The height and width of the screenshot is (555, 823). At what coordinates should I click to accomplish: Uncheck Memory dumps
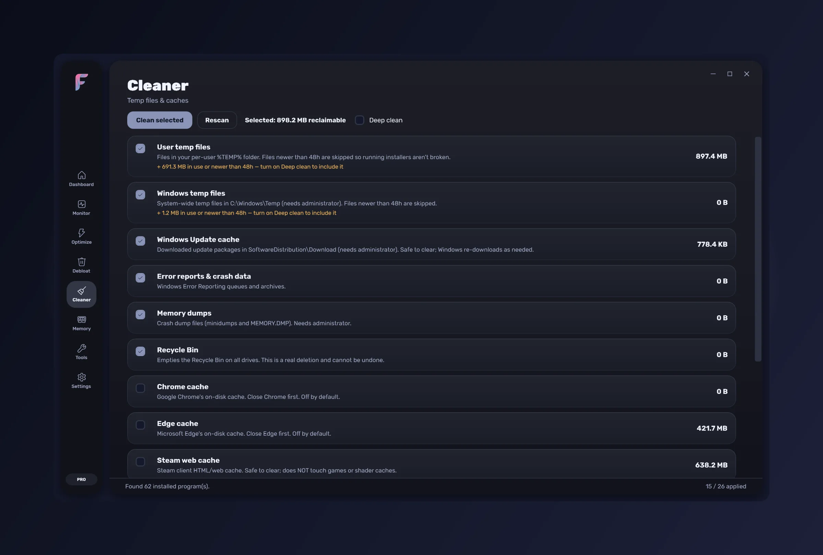pyautogui.click(x=141, y=315)
